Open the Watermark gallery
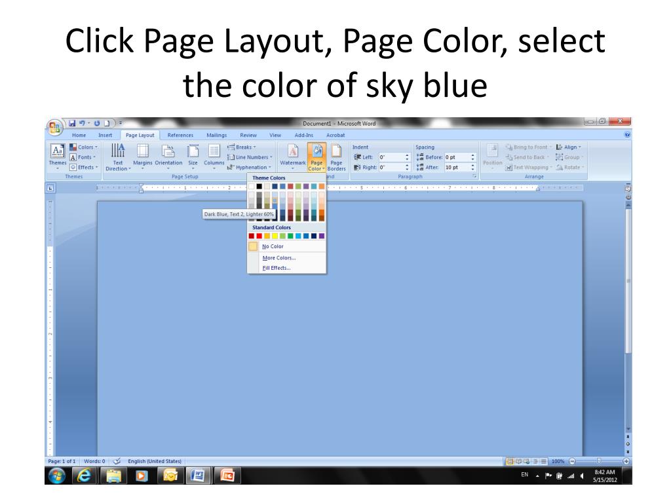The image size is (671, 503). pyautogui.click(x=293, y=157)
